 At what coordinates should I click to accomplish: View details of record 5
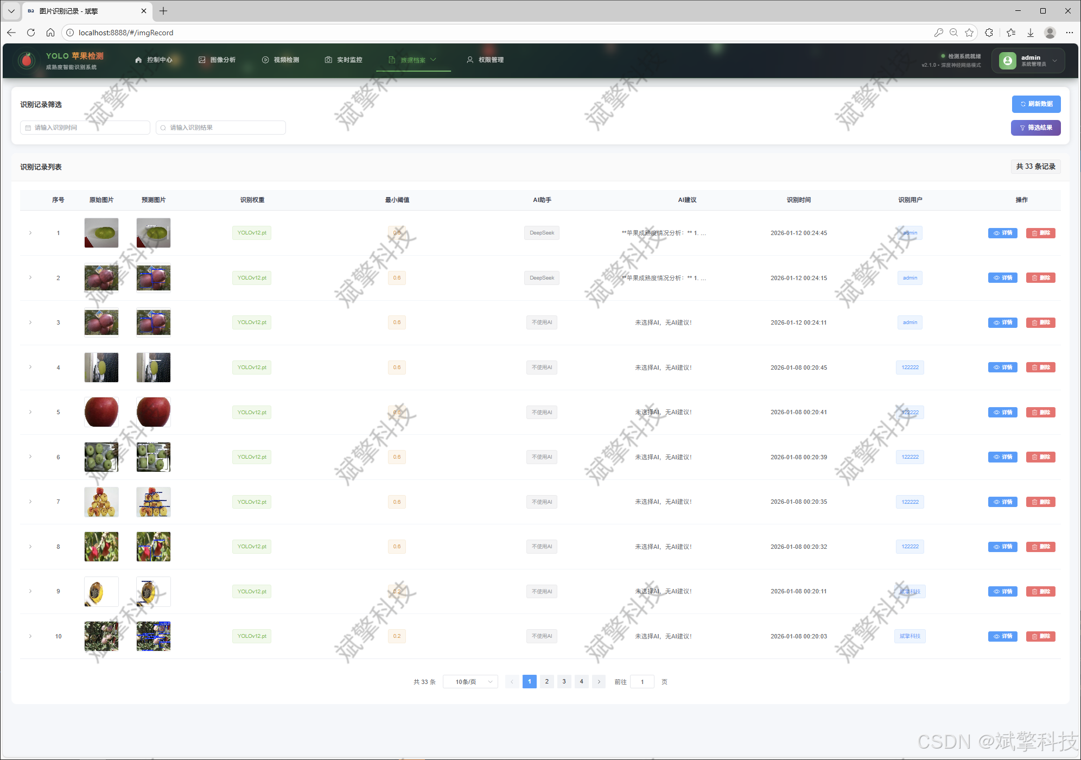(1002, 412)
